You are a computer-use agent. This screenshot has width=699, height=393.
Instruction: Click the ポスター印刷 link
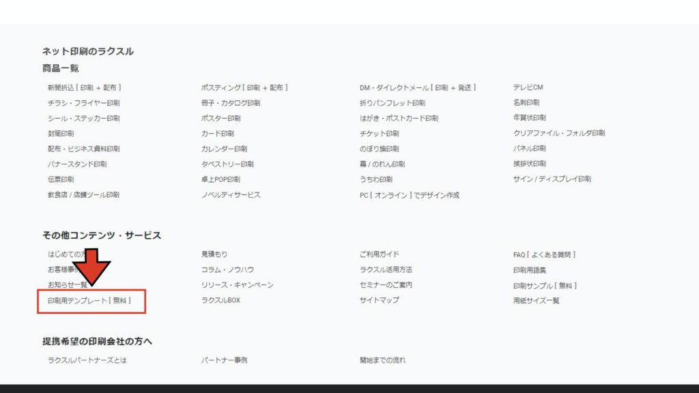click(x=221, y=118)
